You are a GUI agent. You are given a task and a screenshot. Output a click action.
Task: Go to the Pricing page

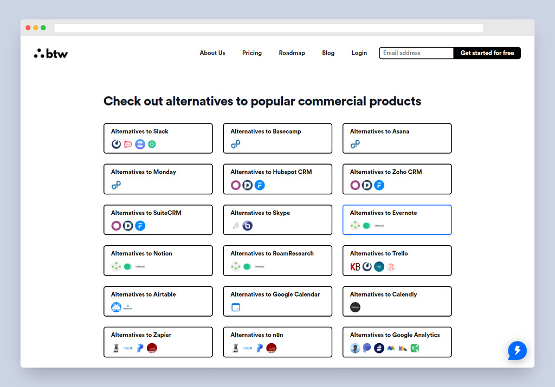(251, 53)
